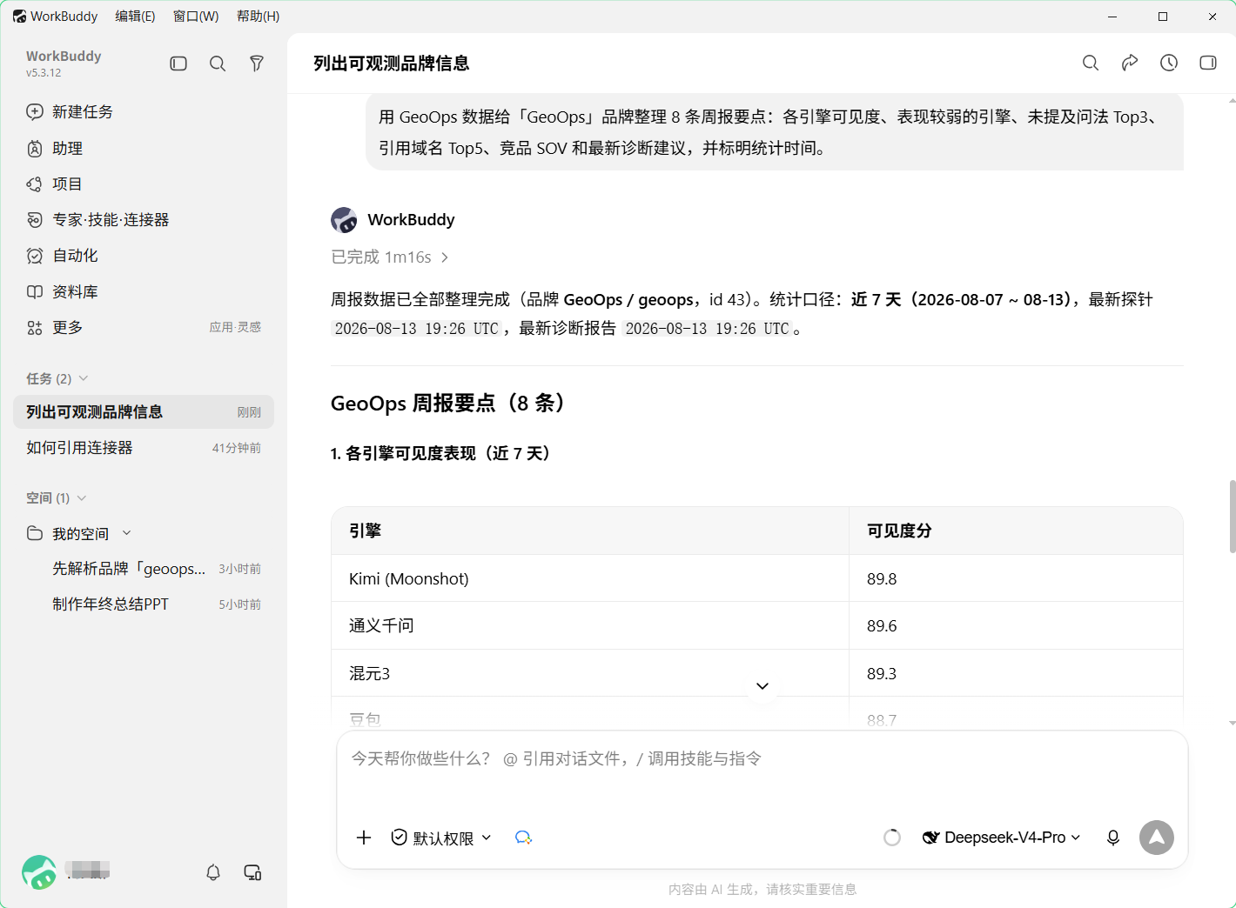The width and height of the screenshot is (1236, 908).
Task: Click 应用·灵感 link
Action: point(235,328)
